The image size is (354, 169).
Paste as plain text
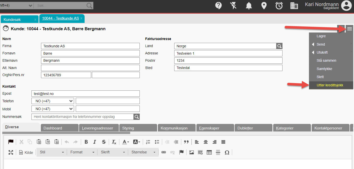pyautogui.click(x=48, y=142)
